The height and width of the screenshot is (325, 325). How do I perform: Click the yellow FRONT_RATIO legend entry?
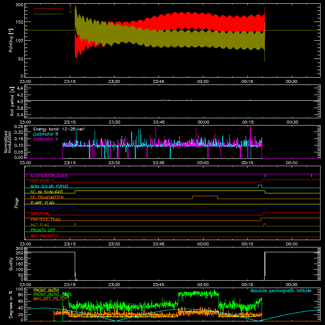(x=46, y=290)
